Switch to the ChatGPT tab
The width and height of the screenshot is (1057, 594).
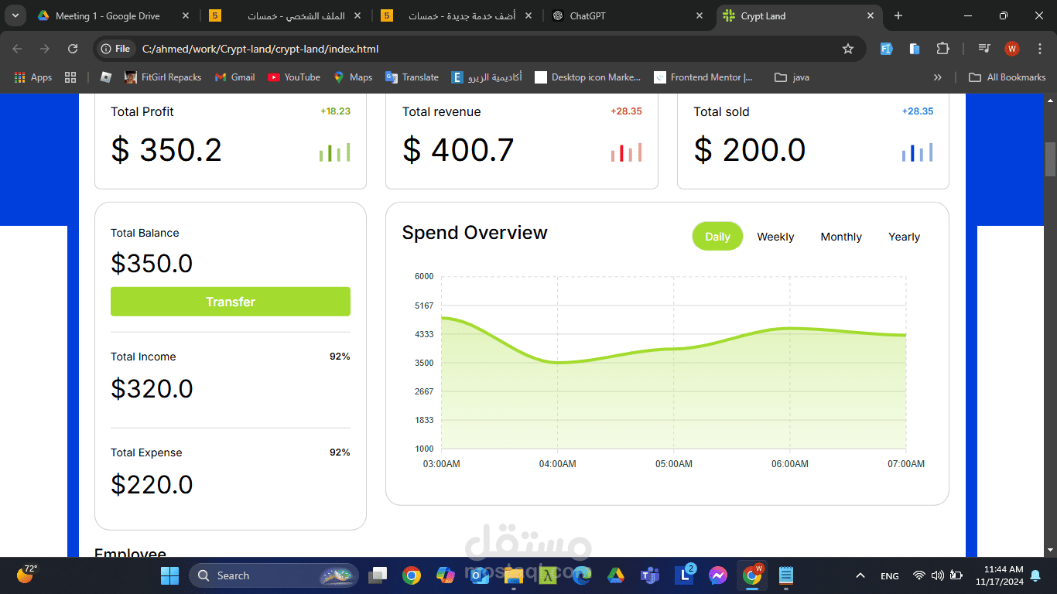click(x=628, y=15)
